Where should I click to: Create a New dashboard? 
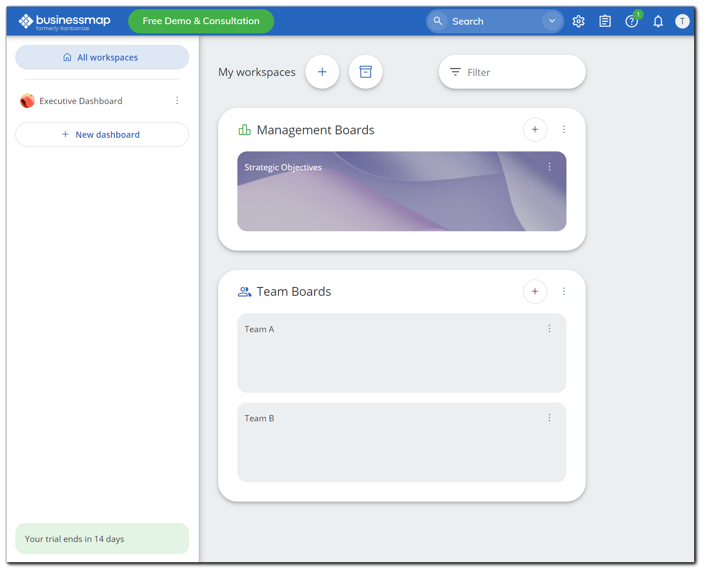tap(102, 135)
